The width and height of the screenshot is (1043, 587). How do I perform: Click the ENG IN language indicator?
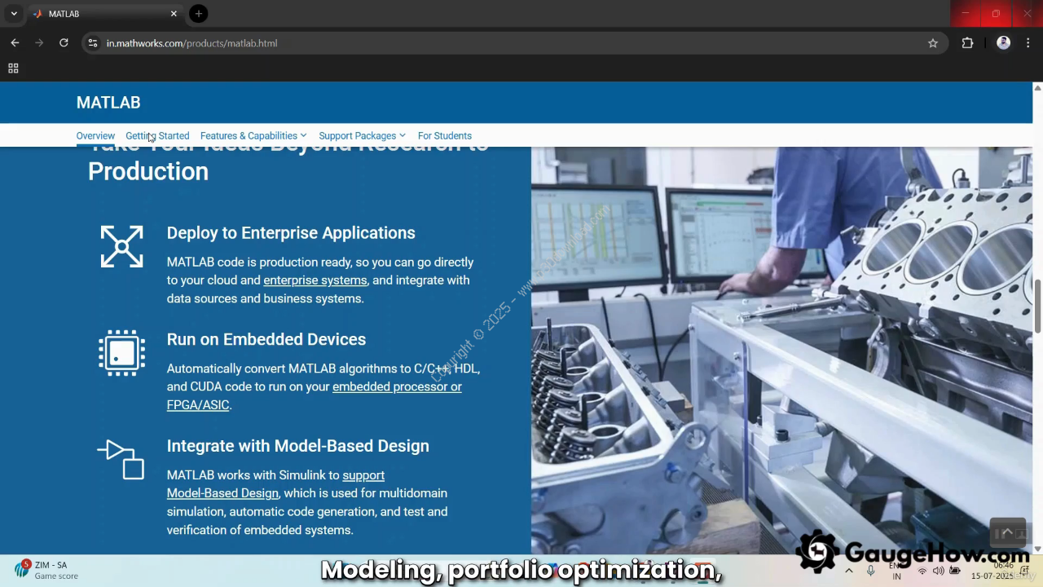[896, 571]
